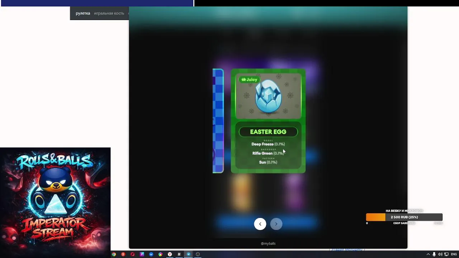Click the microphone tray icon

pyautogui.click(x=434, y=254)
